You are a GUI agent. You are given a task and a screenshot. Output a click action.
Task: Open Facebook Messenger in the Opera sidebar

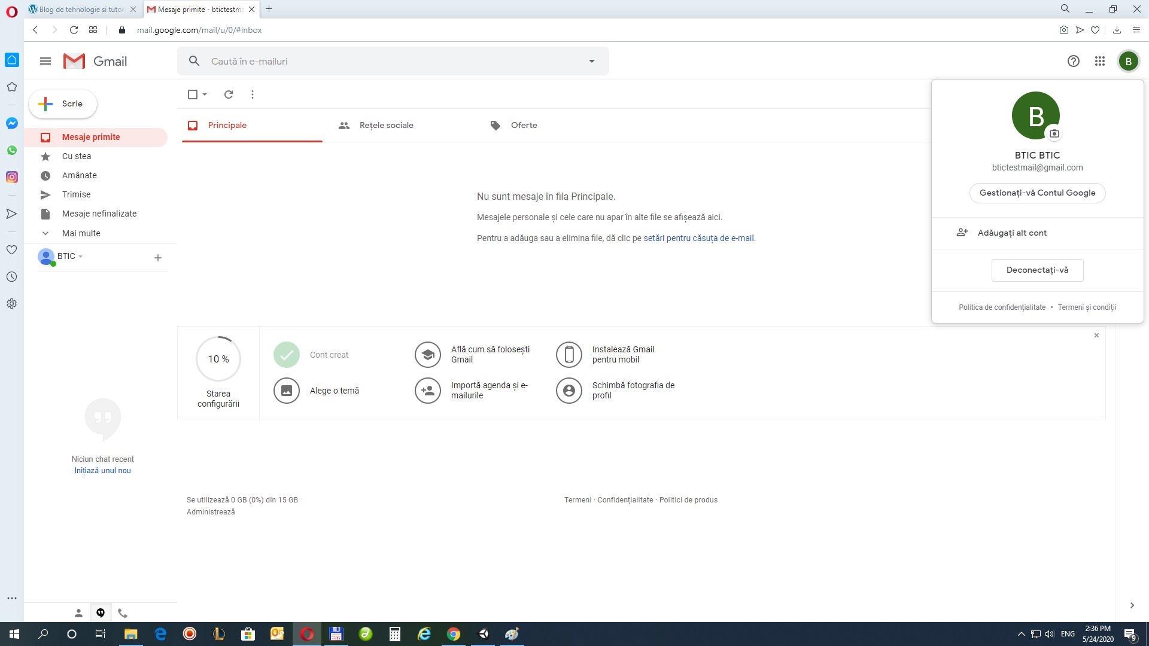coord(12,123)
